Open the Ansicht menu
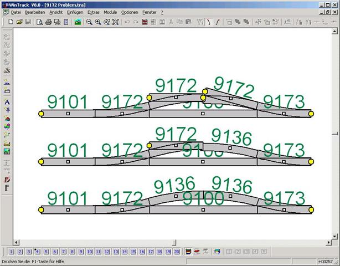 click(x=56, y=12)
